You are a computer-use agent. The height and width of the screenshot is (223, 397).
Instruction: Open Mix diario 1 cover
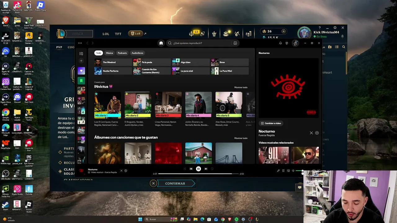tap(108, 105)
